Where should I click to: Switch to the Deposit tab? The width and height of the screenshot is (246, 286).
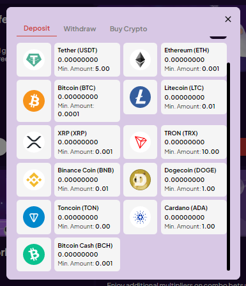coord(36,28)
